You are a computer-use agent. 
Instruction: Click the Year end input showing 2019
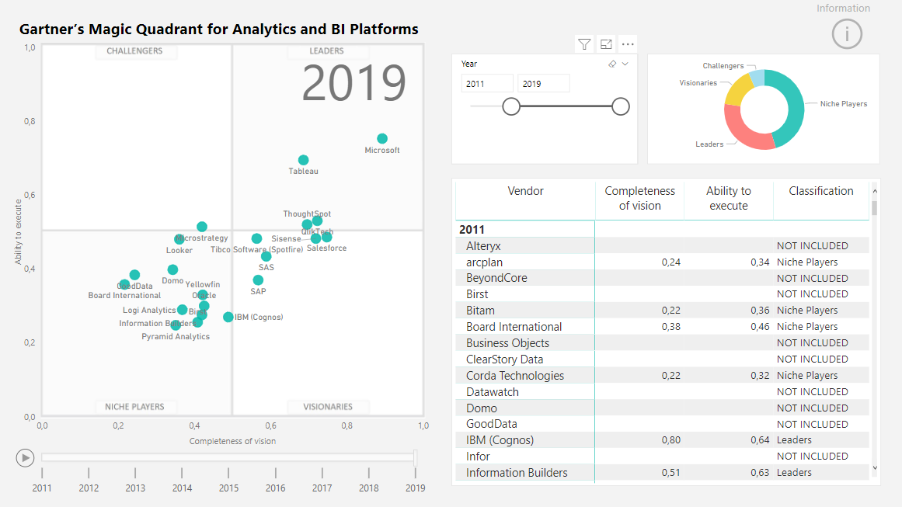544,83
